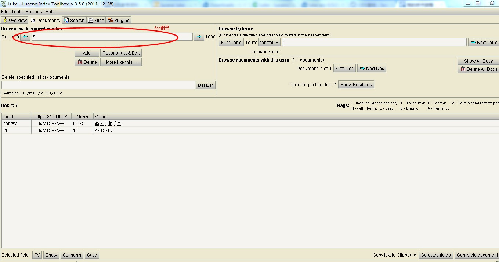Viewport: 499px width, 262px height.
Task: Click the term text input field
Action: 374,42
